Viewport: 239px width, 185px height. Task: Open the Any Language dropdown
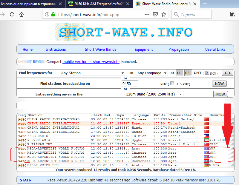coord(152,73)
